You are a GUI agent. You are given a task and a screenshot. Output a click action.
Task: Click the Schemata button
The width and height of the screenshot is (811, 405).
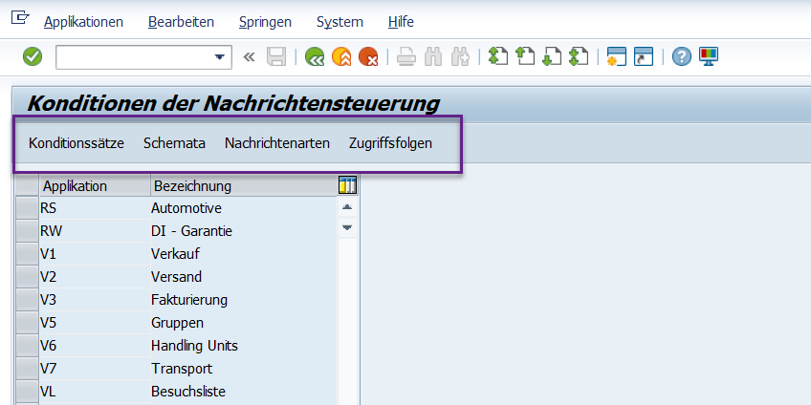tap(174, 143)
